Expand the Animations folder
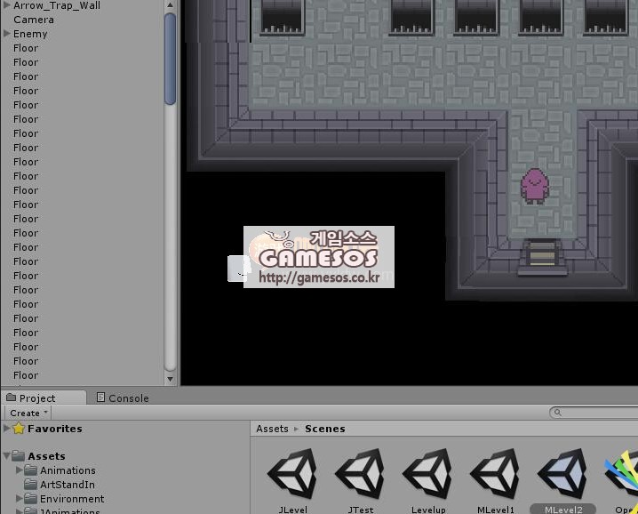This screenshot has height=514, width=638. pyautogui.click(x=19, y=470)
